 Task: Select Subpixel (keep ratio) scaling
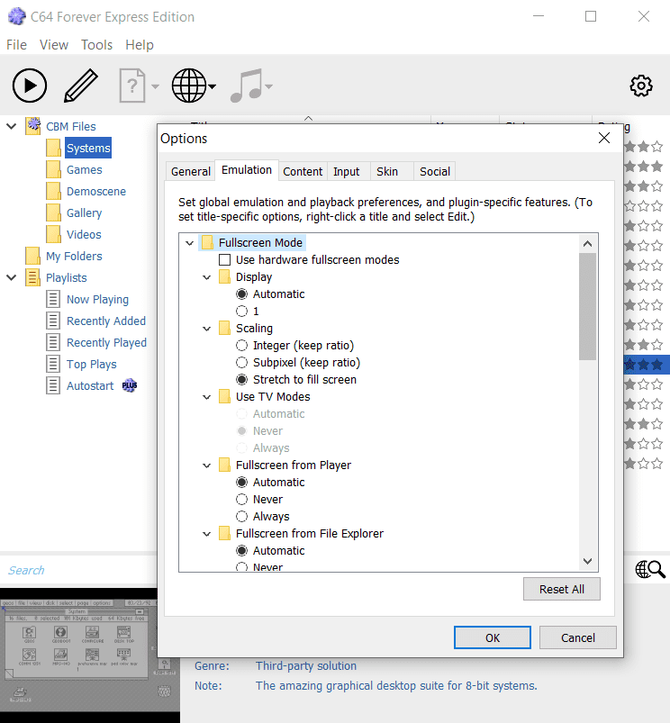(241, 363)
